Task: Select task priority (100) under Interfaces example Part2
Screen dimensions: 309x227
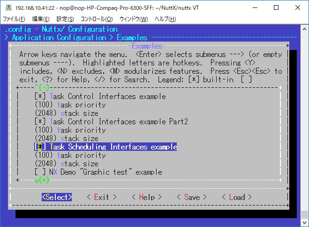Action: 70,130
